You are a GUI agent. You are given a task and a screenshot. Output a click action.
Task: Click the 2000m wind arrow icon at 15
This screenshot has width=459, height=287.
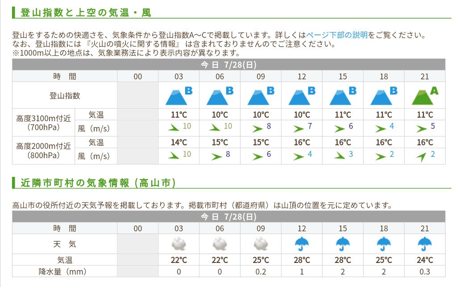point(339,156)
